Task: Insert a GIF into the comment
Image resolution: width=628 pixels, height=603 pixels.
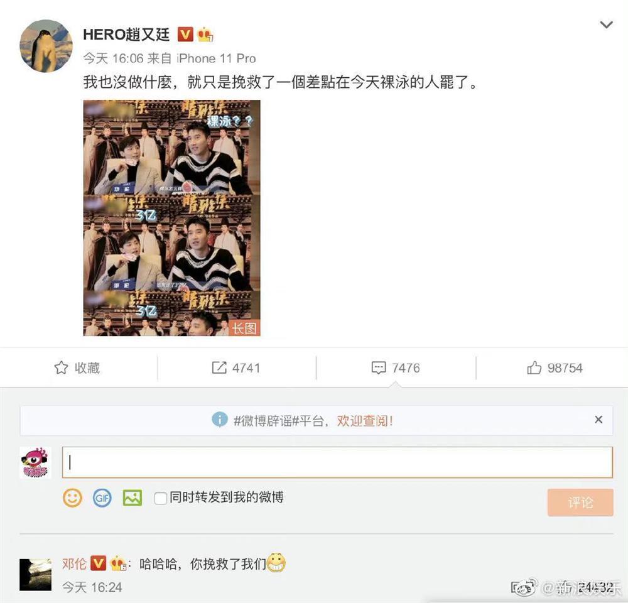Action: (102, 497)
